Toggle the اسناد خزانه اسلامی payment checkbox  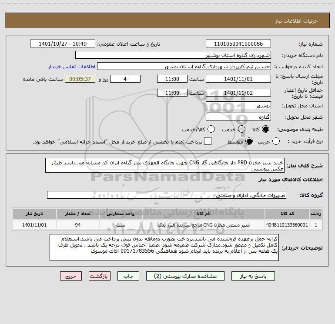(x=208, y=141)
